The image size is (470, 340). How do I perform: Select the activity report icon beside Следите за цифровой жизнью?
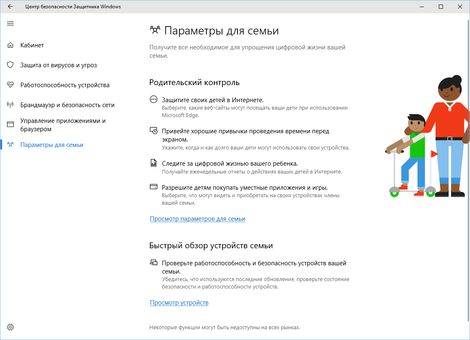(153, 162)
